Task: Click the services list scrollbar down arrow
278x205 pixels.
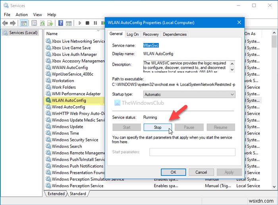Action: [274, 187]
